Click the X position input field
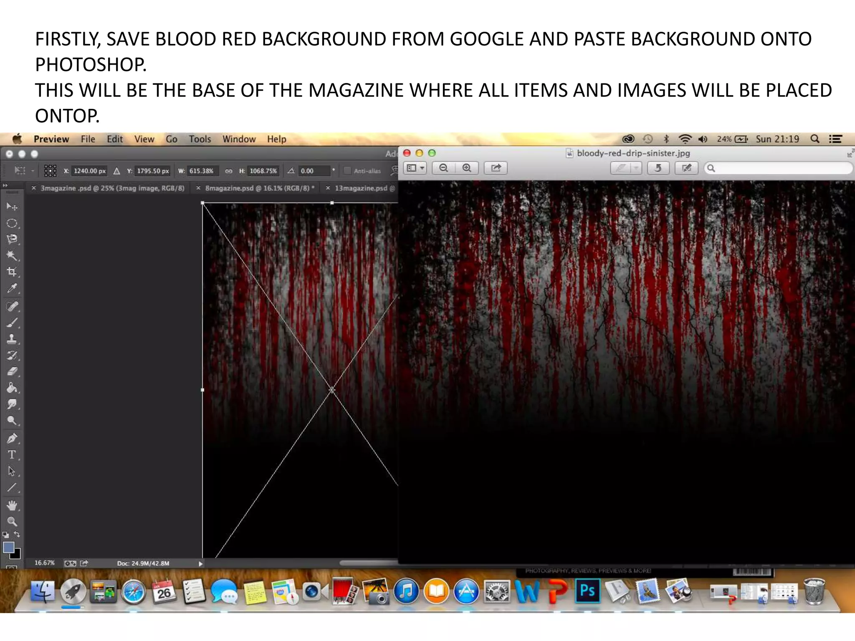This screenshot has height=641, width=855. (x=90, y=171)
